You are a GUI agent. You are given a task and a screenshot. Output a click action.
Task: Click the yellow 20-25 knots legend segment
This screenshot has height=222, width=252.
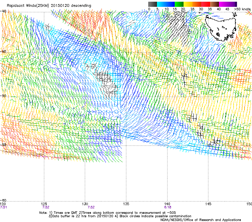click(x=188, y=4)
